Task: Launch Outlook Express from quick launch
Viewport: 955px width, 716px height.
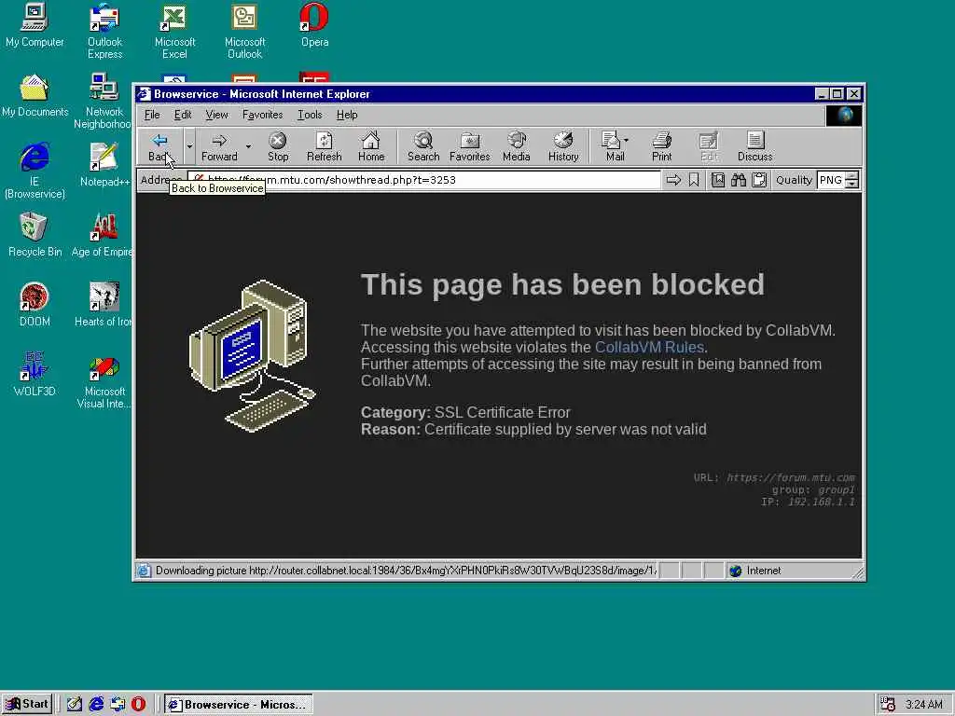Action: 118,705
